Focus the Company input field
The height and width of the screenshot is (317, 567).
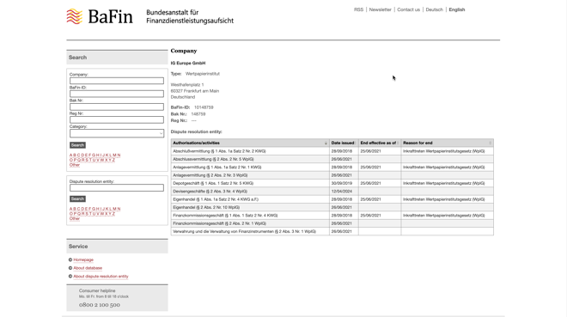tap(117, 81)
